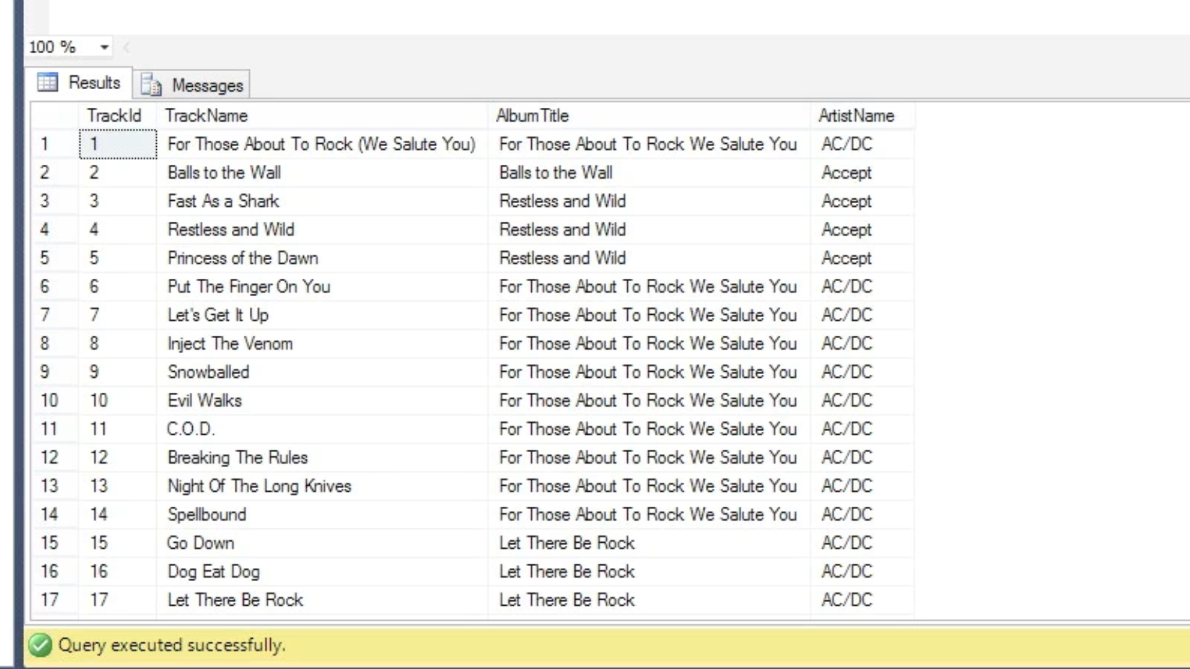Select the 'Fast As a Shark' cell
The width and height of the screenshot is (1190, 669).
point(223,201)
